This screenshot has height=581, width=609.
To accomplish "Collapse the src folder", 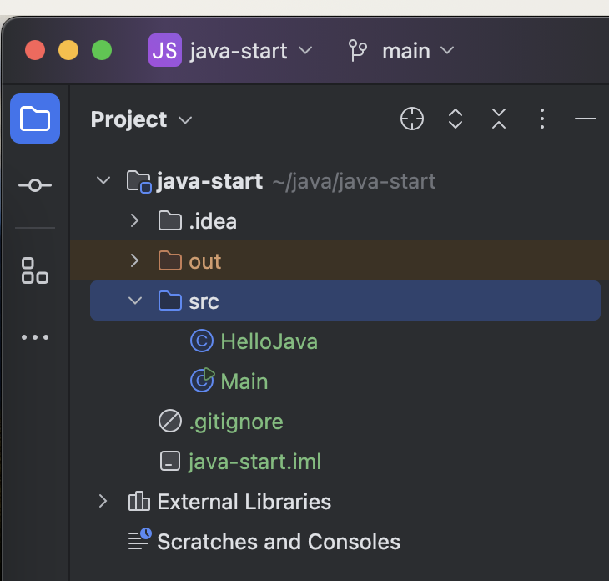I will [x=134, y=301].
